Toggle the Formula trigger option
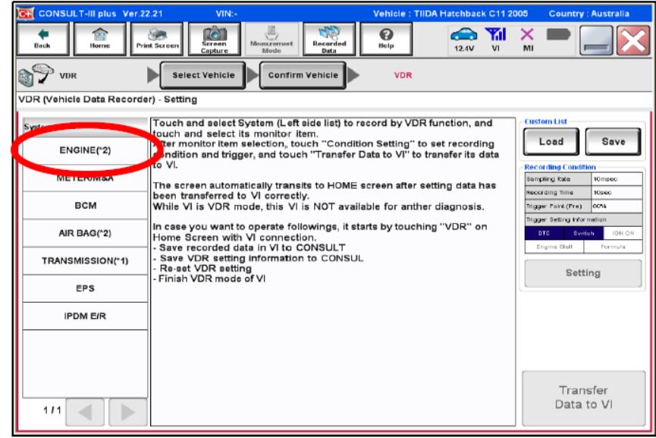 [613, 247]
